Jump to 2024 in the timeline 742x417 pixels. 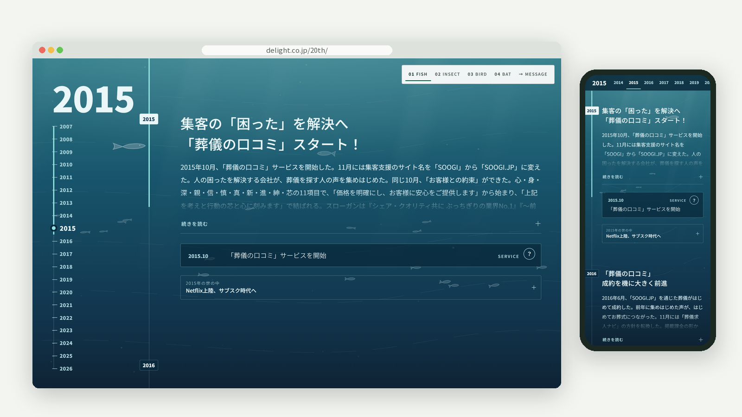66,343
